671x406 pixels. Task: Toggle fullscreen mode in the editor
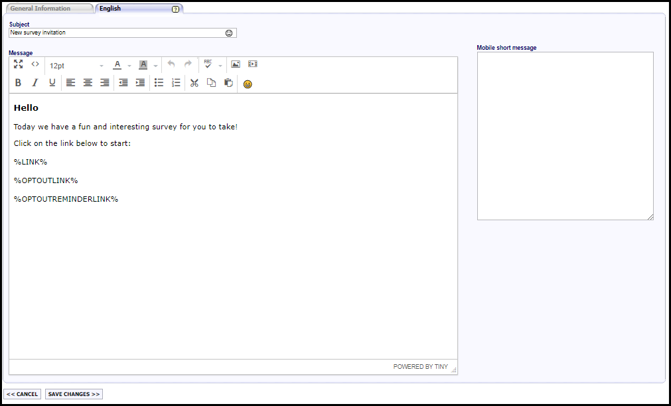pyautogui.click(x=18, y=64)
